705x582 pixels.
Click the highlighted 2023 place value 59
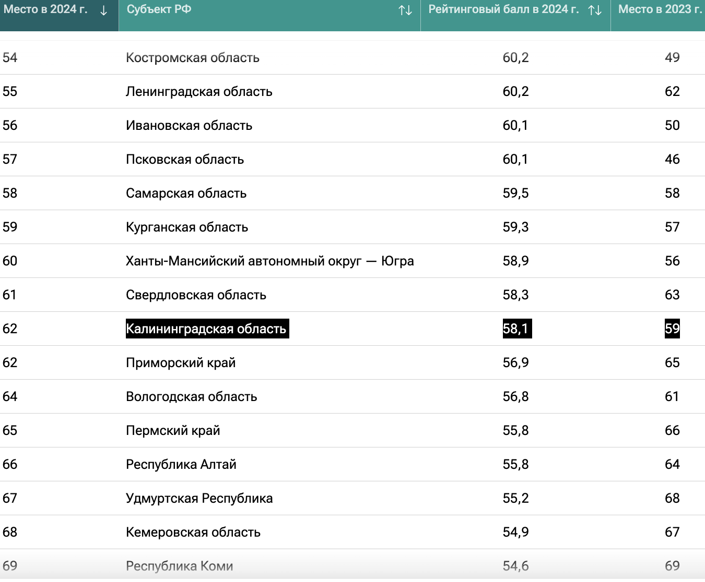click(672, 329)
